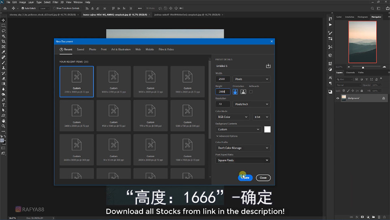Open the Width units Pixels dropdown
This screenshot has height=220, width=390.
[251, 79]
